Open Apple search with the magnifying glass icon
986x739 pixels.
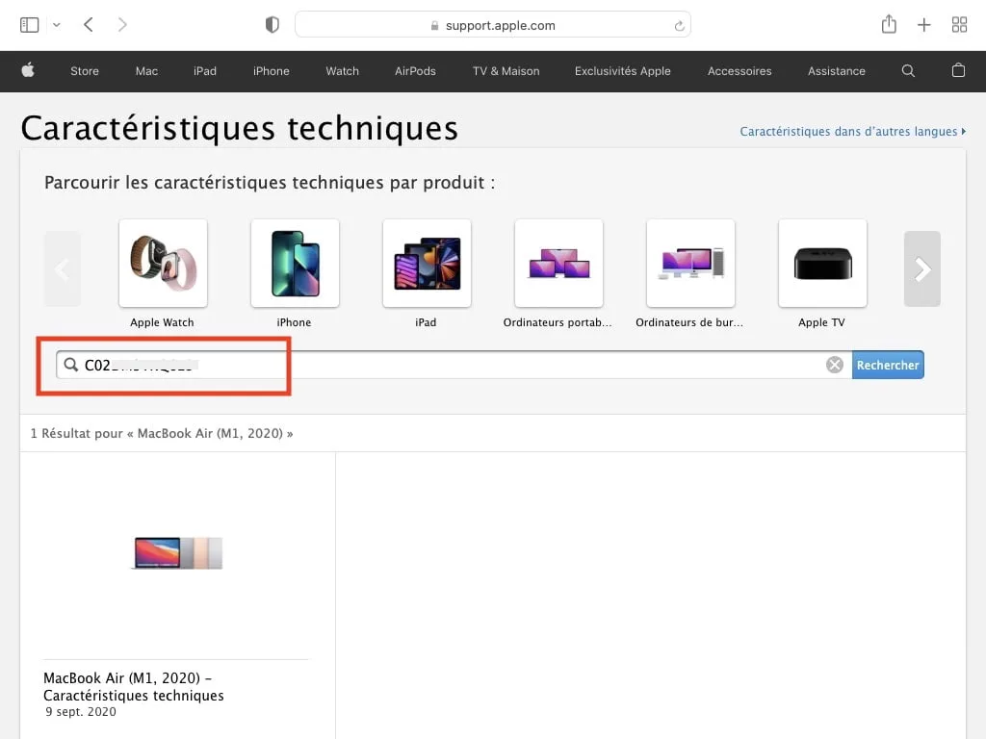point(908,70)
